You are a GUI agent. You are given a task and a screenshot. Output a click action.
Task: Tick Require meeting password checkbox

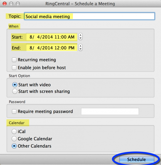point(14,111)
